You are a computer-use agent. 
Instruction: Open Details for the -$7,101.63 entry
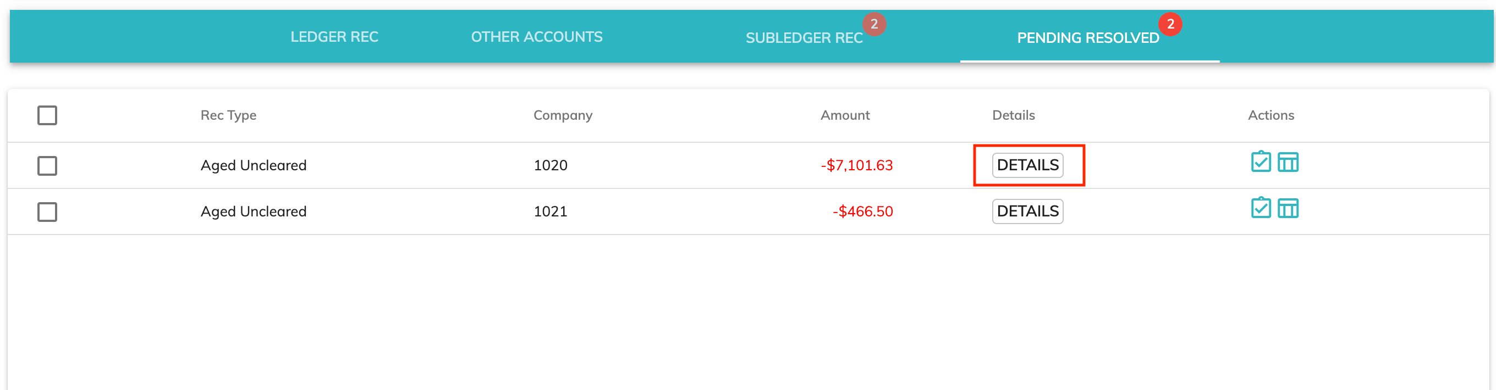coord(1027,165)
